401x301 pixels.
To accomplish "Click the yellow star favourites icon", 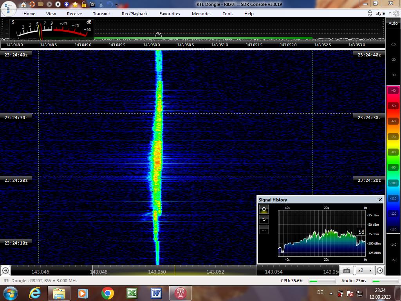I will (75, 4).
